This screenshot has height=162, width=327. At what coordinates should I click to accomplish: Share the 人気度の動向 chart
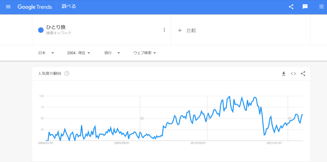[303, 74]
